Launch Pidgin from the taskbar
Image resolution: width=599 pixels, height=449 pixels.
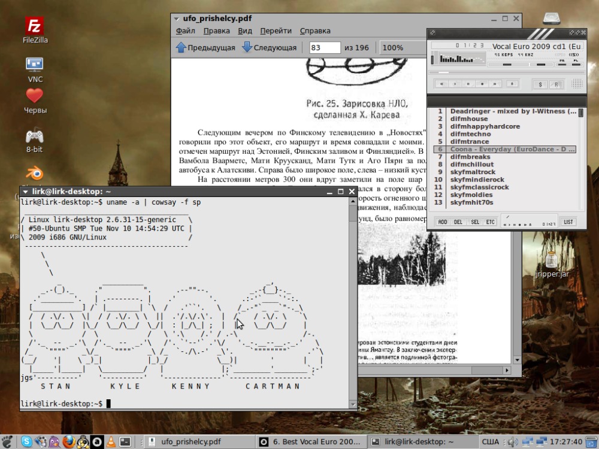coord(55,442)
